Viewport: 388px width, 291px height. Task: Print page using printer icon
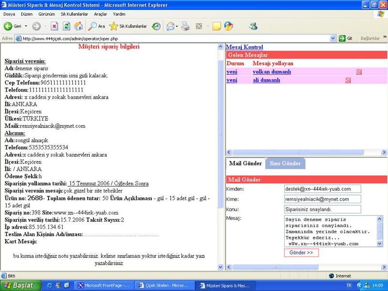185,26
